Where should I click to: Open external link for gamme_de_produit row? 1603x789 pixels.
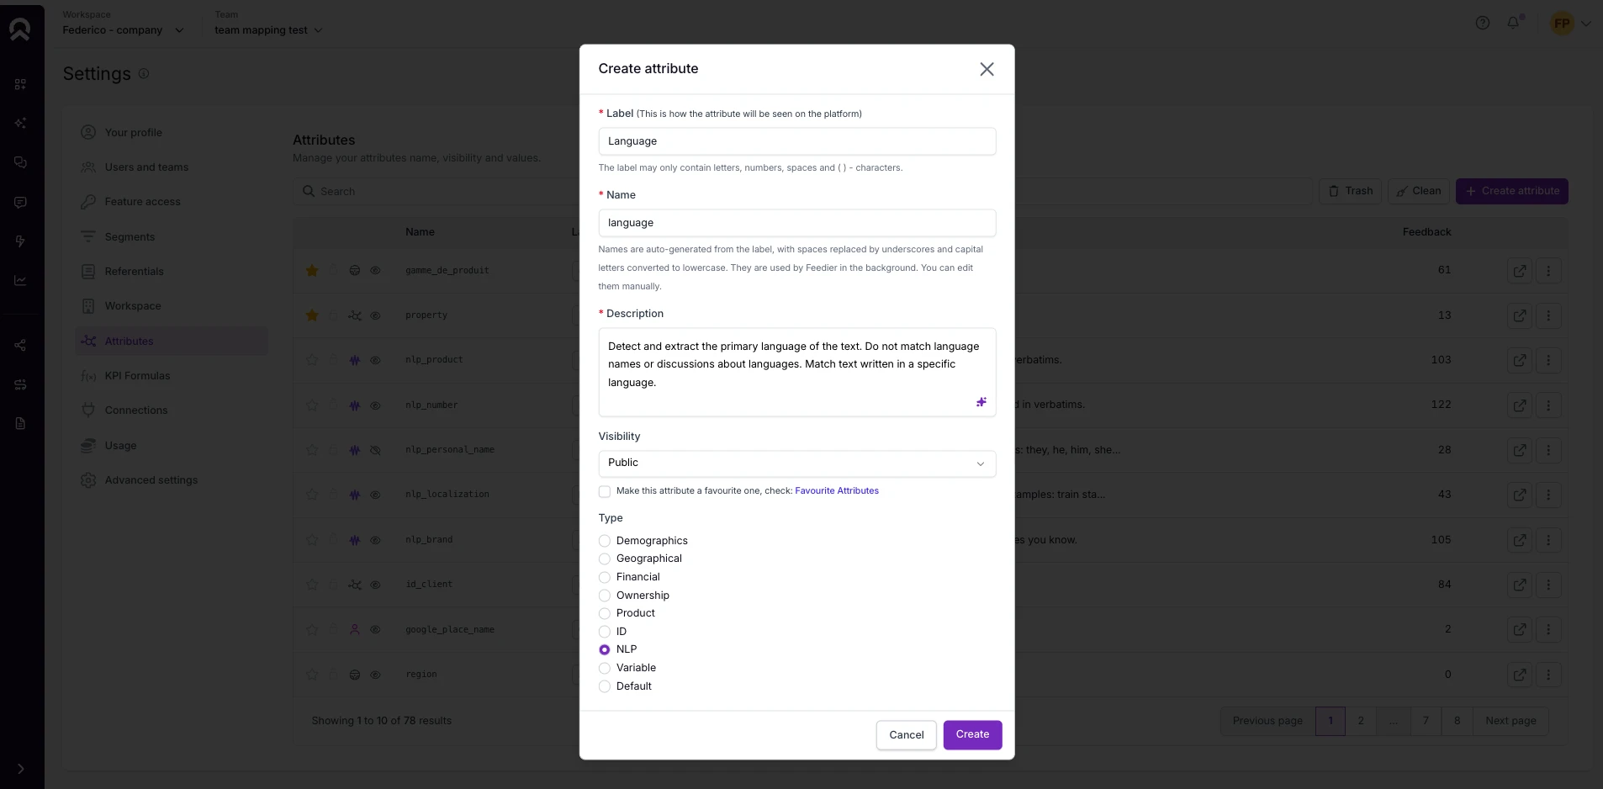click(x=1520, y=271)
